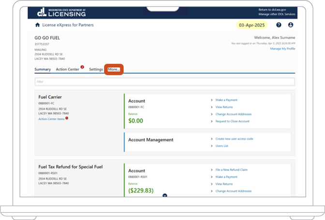This screenshot has width=325, height=220.
Task: Click the ($229.83) balance amount
Action: pyautogui.click(x=141, y=190)
